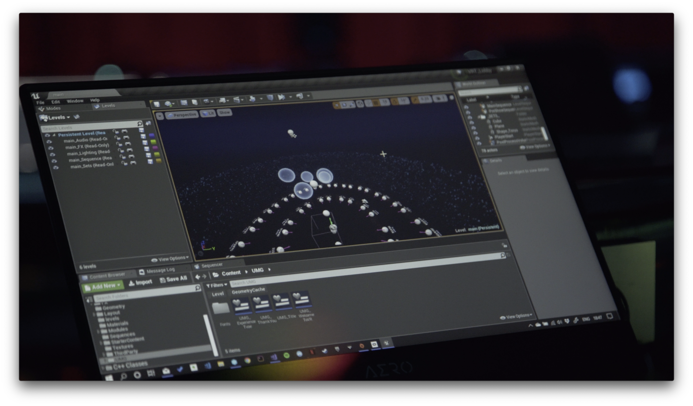693x406 pixels.
Task: Click the UMG breadcrumb
Action: (258, 270)
